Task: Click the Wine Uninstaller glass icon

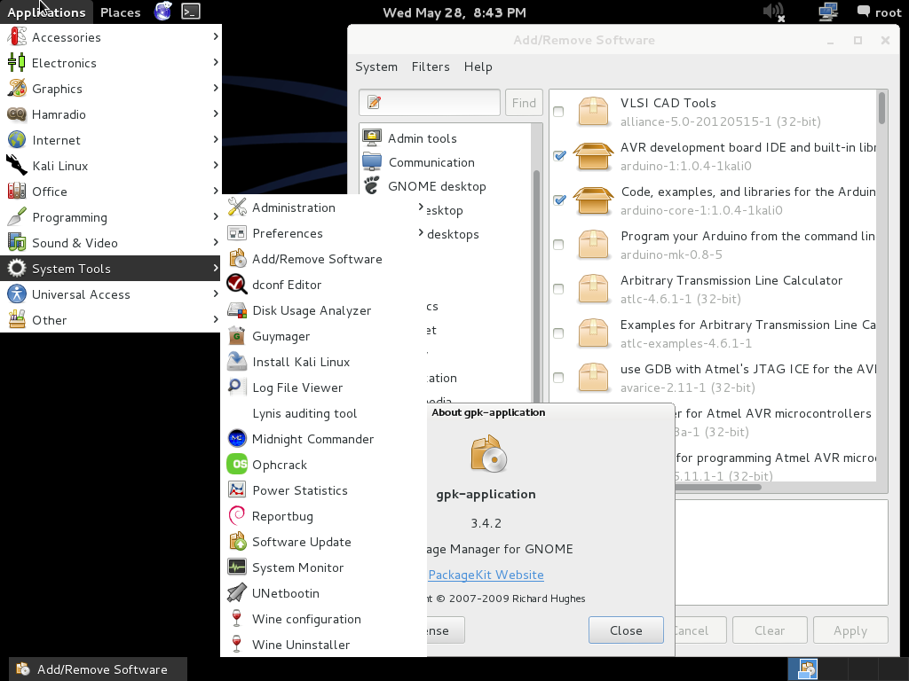Action: click(x=237, y=645)
